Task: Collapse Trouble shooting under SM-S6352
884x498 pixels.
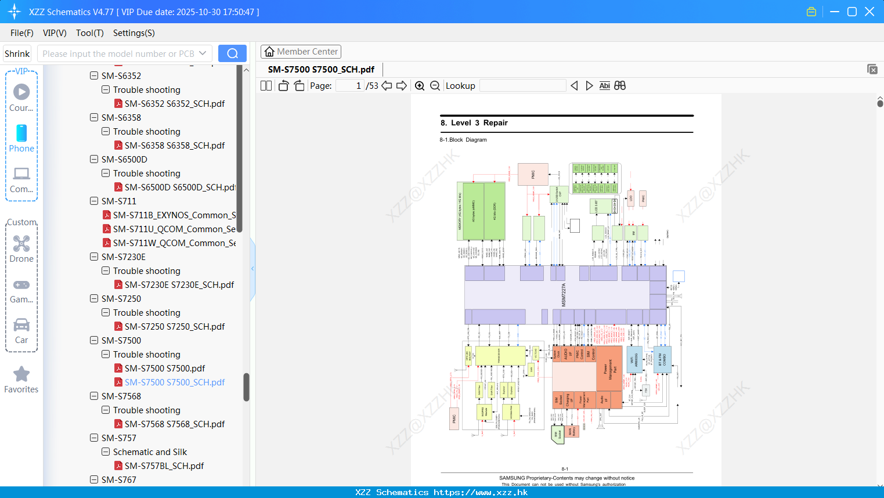Action: (x=106, y=89)
